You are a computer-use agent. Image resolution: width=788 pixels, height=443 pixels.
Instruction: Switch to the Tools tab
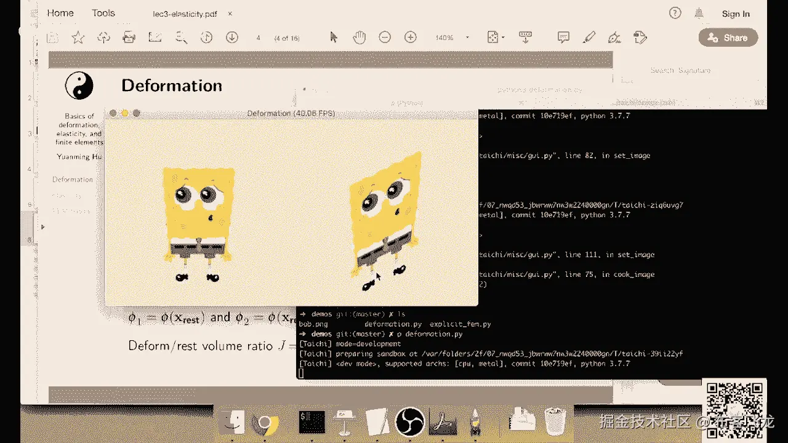coord(103,13)
